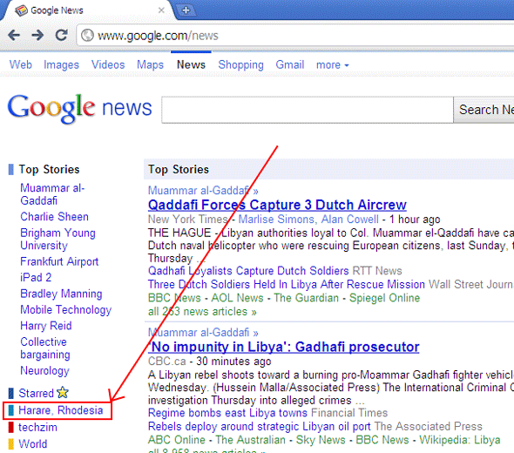514x453 pixels.
Task: Click The Australian source link
Action: coord(250,440)
